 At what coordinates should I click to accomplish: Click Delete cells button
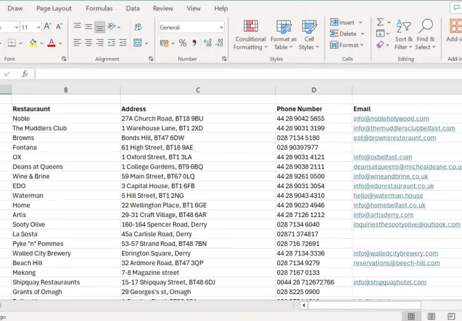coord(344,33)
